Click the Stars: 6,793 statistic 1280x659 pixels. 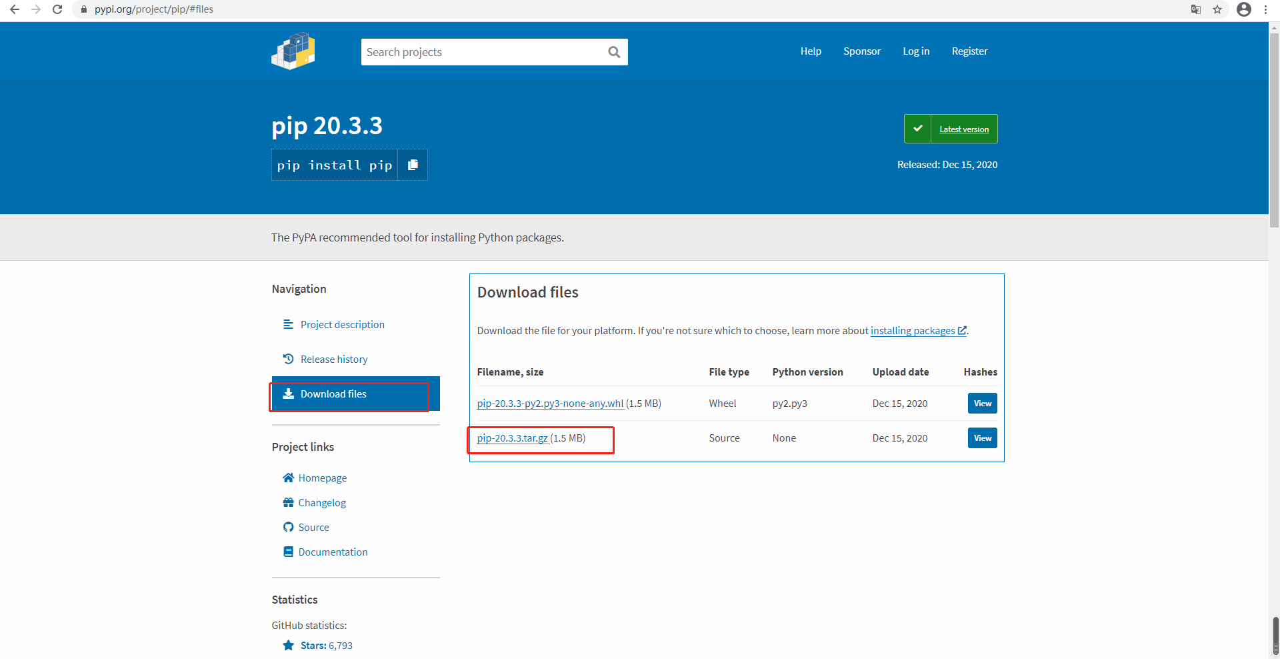(x=327, y=645)
